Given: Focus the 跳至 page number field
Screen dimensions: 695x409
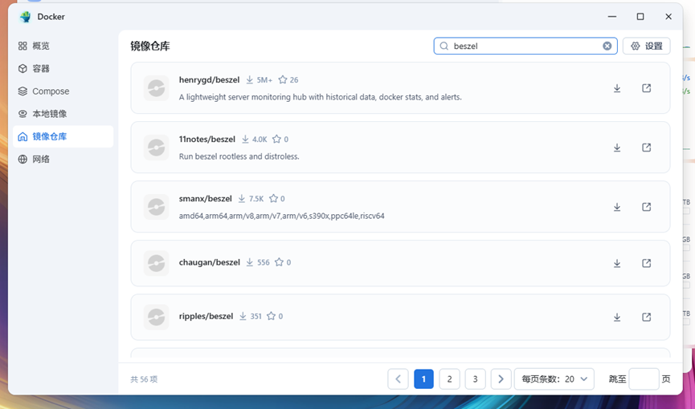Looking at the screenshot, I should (644, 379).
